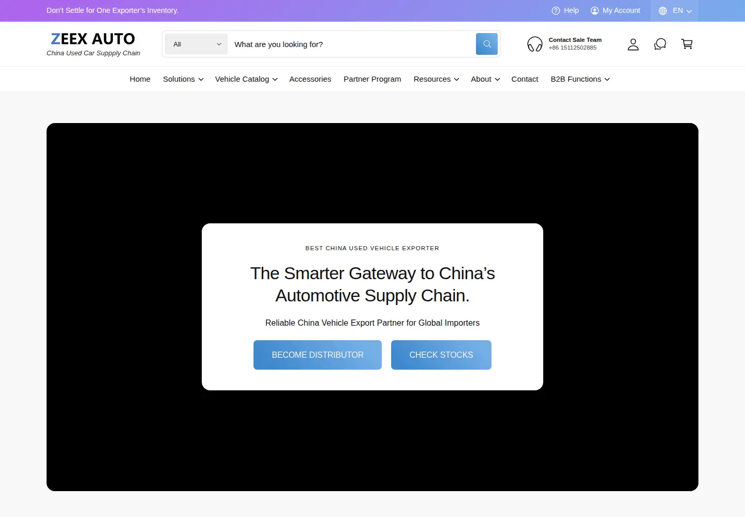Click the phone number +86 15112502885
The image size is (745, 517).
(572, 48)
